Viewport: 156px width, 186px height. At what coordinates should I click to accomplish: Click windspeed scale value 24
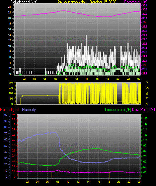pos(9,7)
